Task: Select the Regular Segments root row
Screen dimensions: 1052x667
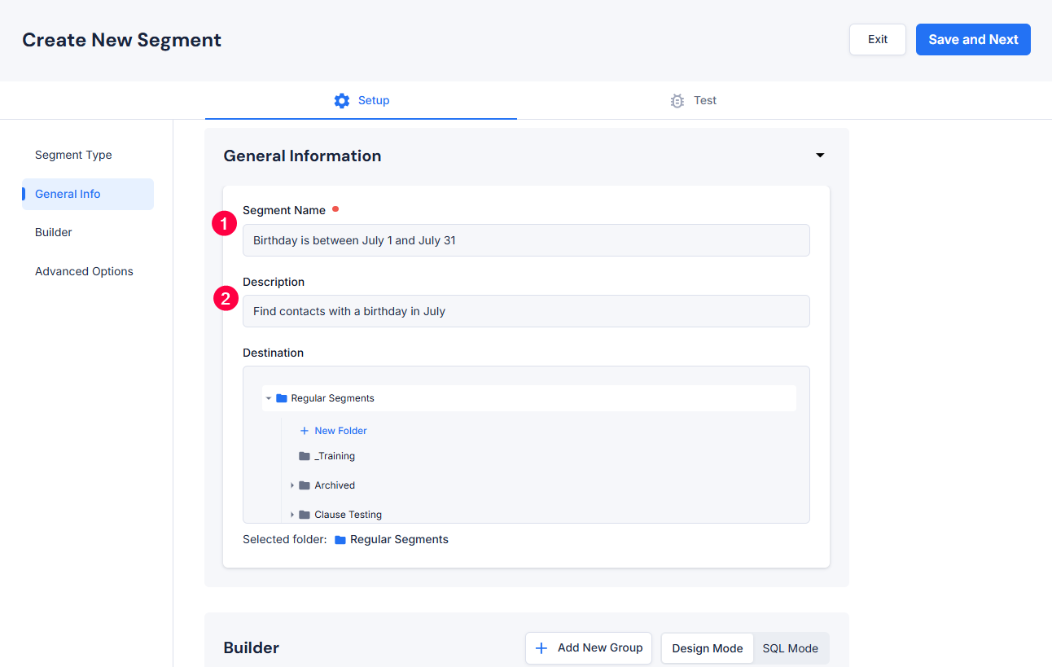Action: click(x=529, y=398)
